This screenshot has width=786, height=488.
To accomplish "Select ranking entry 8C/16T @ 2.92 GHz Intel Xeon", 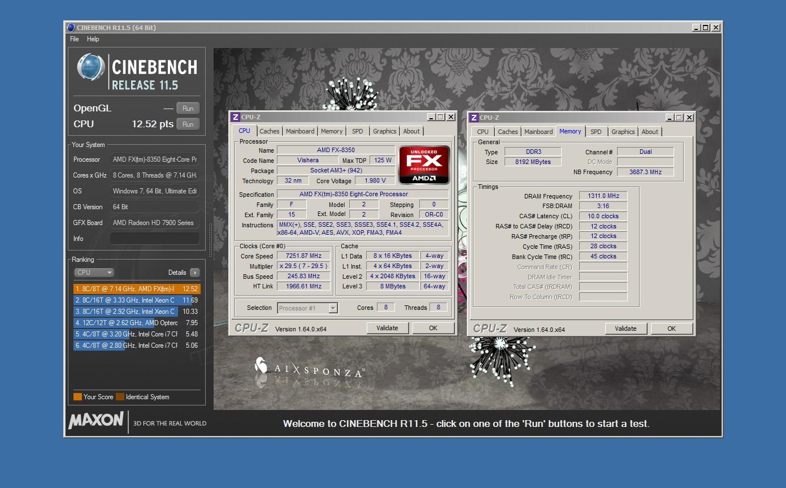I will pos(137,312).
